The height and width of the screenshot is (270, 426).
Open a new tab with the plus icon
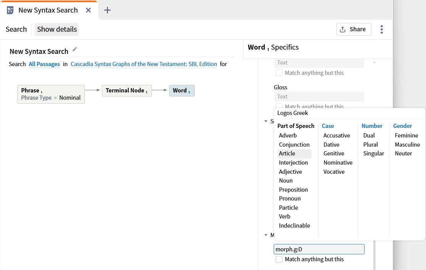click(107, 10)
